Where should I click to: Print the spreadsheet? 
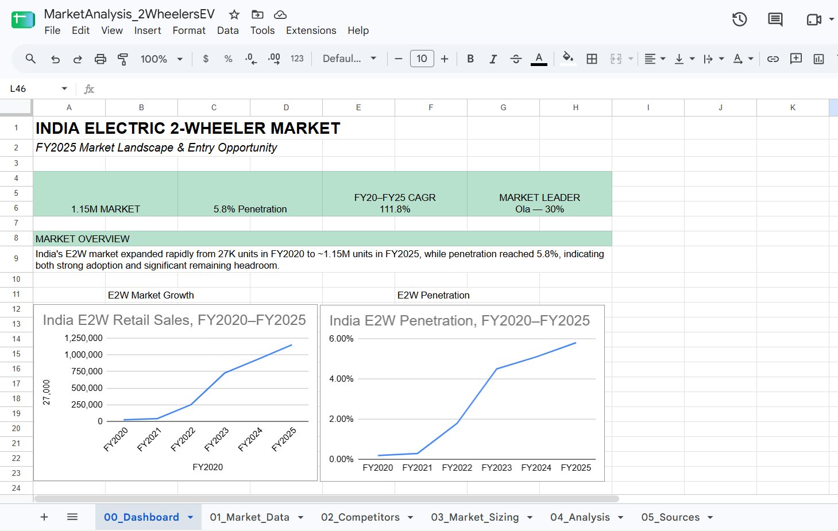point(101,59)
